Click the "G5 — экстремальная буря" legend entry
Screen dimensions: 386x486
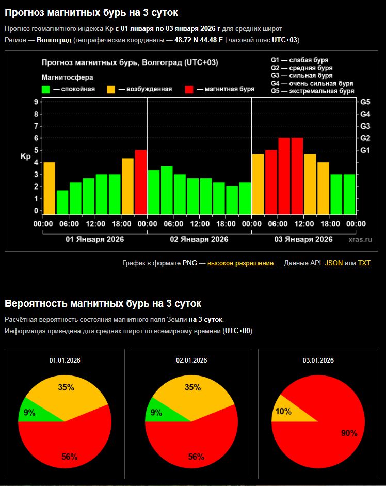(x=312, y=91)
